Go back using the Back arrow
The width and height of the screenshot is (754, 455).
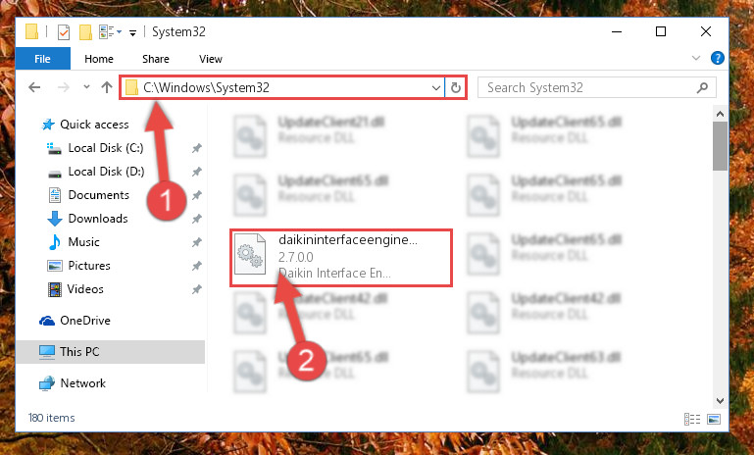(x=34, y=87)
